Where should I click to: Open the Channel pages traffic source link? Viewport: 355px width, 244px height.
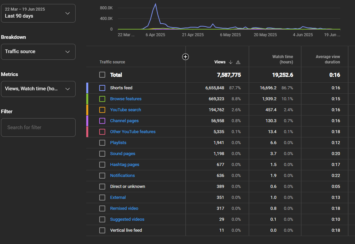(x=124, y=121)
